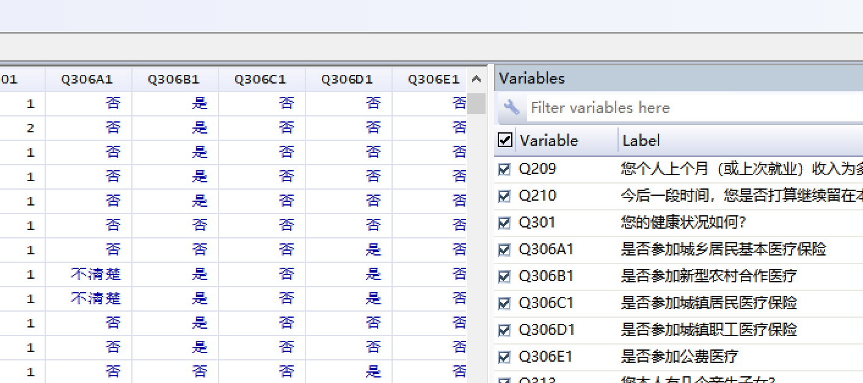Image resolution: width=863 pixels, height=383 pixels.
Task: Click the data grid vertical scrollbar thumb
Action: pos(477,103)
